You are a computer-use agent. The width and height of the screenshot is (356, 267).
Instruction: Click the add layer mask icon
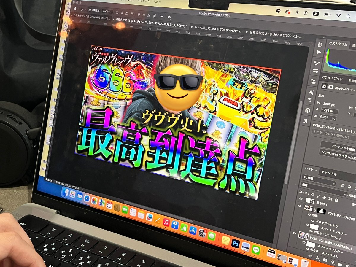point(325,260)
